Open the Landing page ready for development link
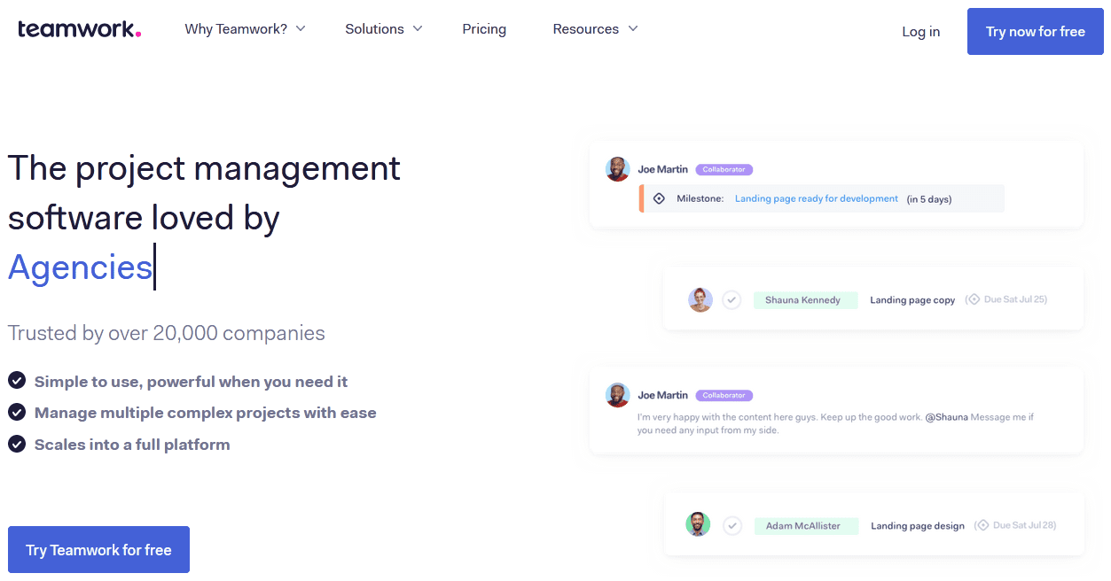1111x581 pixels. point(816,198)
